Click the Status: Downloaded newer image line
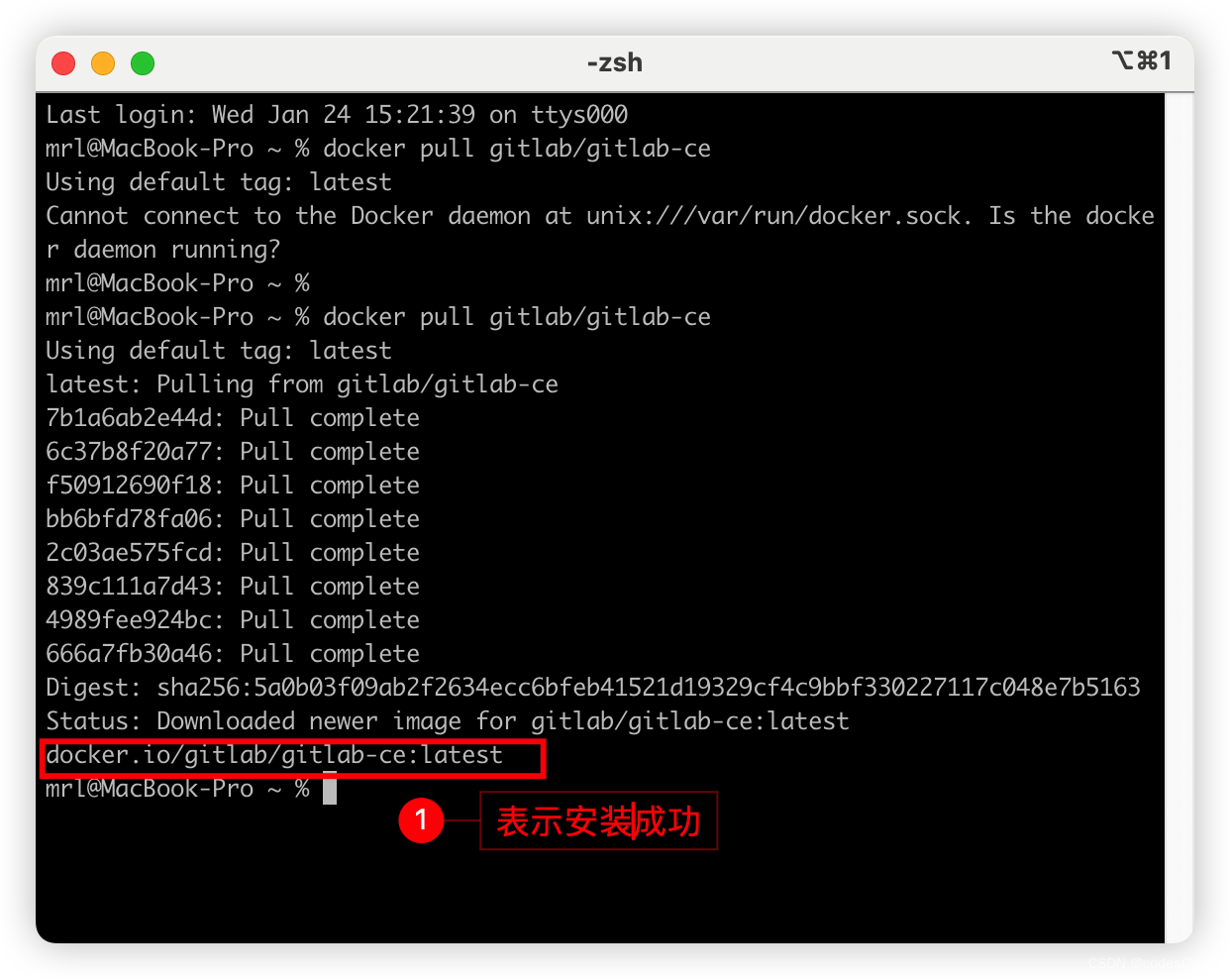Screen dimensions: 1230x979 tap(447, 720)
